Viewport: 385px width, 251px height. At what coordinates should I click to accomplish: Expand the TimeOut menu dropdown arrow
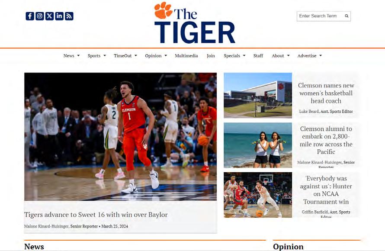[136, 56]
